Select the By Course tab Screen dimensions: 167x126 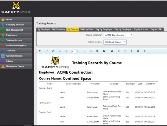(73, 30)
